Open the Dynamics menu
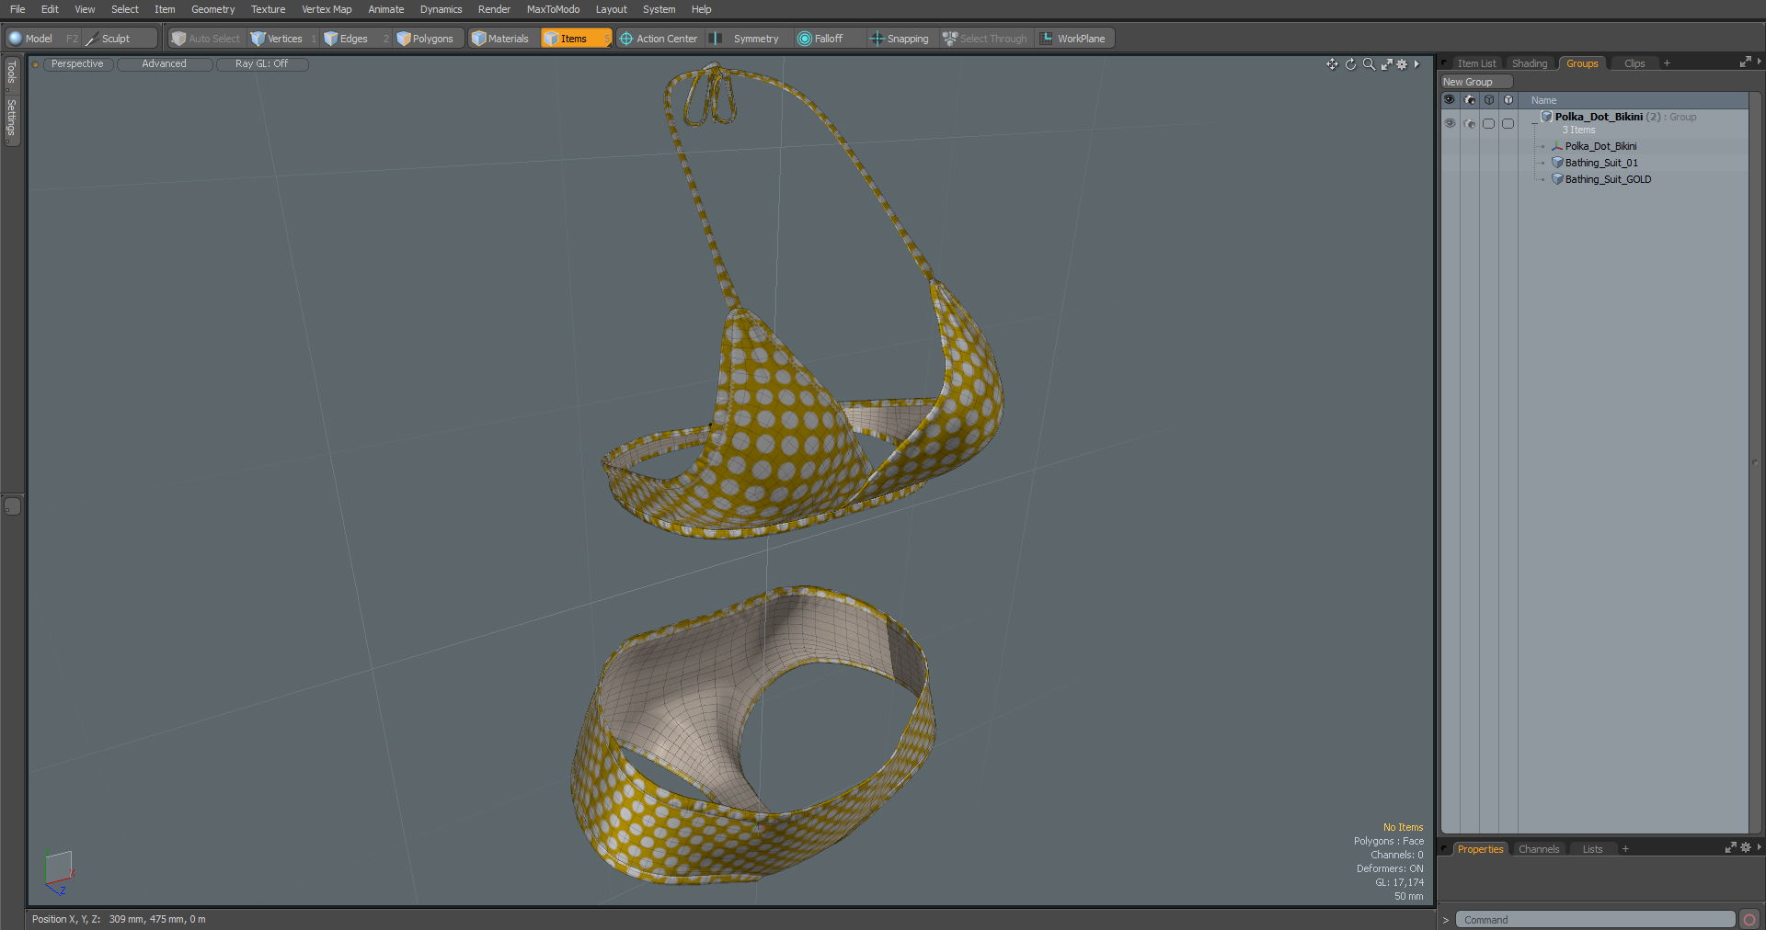Screen dimensions: 1766x930 [441, 9]
